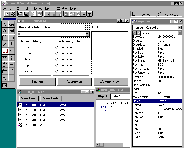Select the CheckBox control tool

[5, 44]
